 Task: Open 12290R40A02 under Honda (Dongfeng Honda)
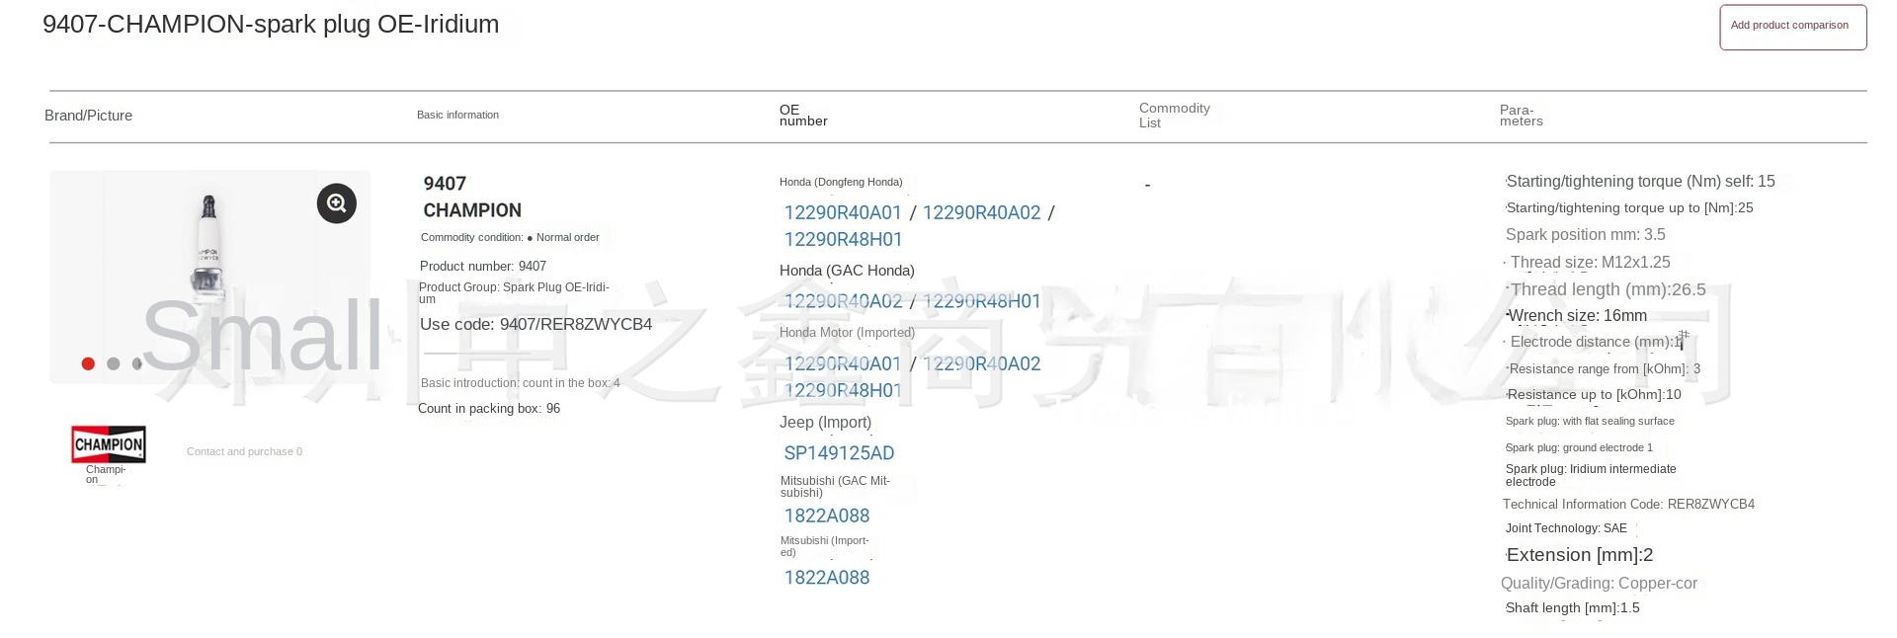point(981,213)
